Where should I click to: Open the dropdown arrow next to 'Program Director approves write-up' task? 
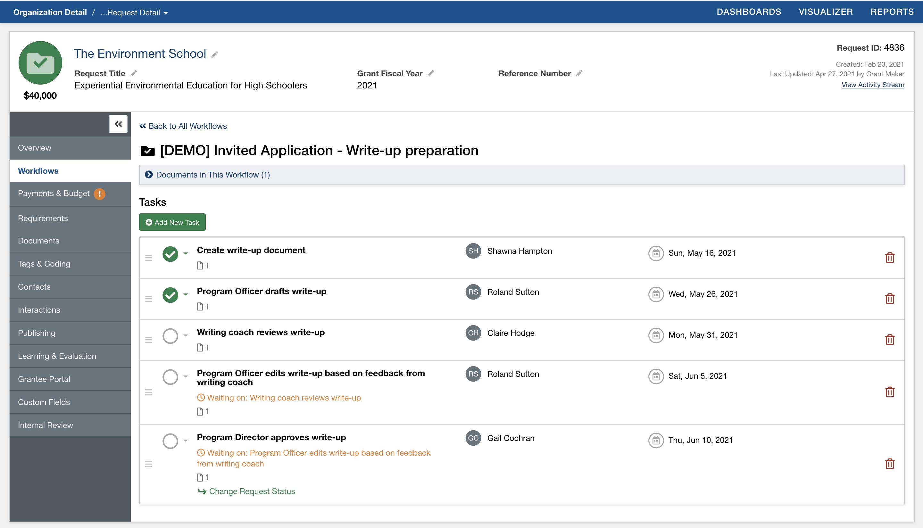[x=185, y=440]
